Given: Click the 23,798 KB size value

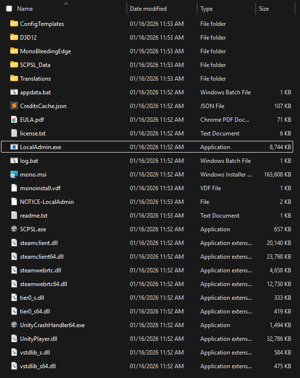Looking at the screenshot, I should pos(279,257).
